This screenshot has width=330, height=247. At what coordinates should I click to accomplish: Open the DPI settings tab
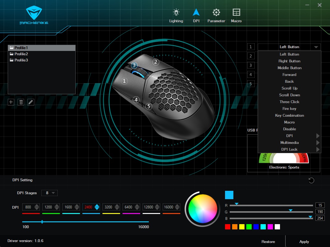[196, 15]
